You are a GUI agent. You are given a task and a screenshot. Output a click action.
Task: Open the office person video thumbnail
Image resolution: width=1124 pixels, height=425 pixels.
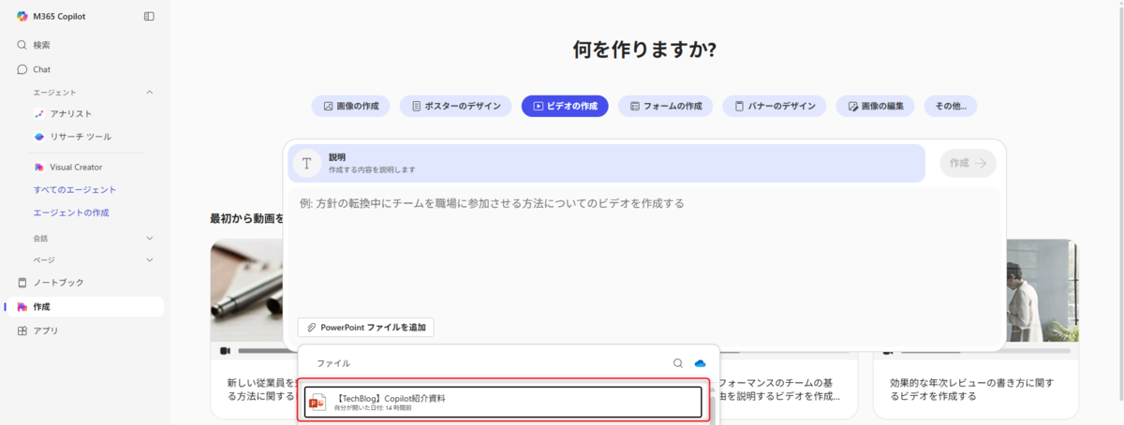tap(1042, 290)
